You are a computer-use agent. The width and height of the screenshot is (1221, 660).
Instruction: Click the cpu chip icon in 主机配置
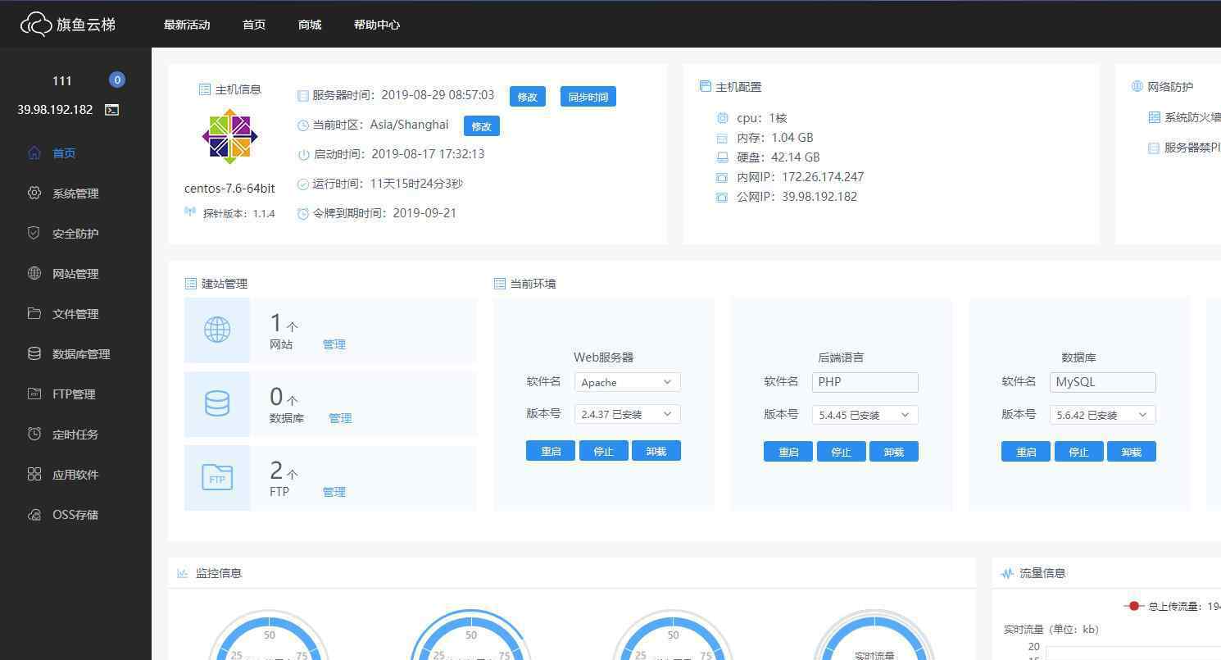click(722, 118)
